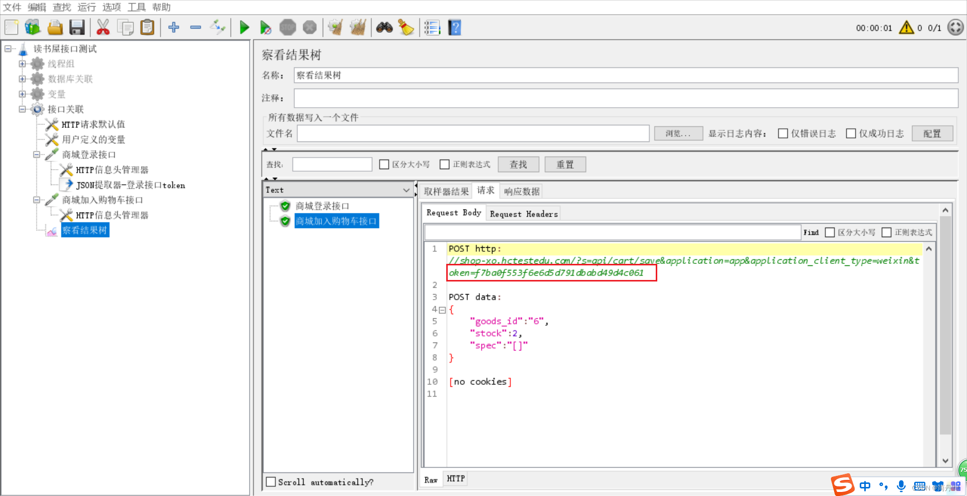
Task: Paste using the clipboard icon
Action: [x=147, y=27]
